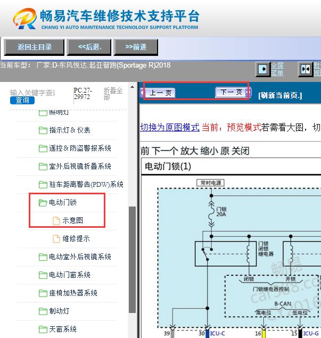Click the 刷新当前页 link
The width and height of the screenshot is (321, 338).
[280, 95]
